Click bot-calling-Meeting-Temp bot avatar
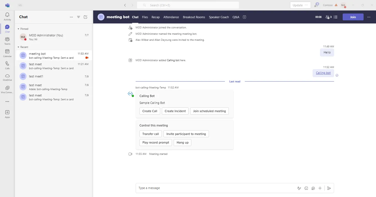 coord(131,94)
